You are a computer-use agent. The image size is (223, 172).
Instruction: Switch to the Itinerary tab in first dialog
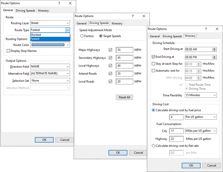[x=43, y=11]
